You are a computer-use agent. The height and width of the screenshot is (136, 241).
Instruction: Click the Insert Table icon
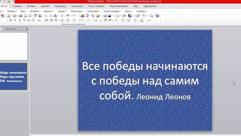87,16
